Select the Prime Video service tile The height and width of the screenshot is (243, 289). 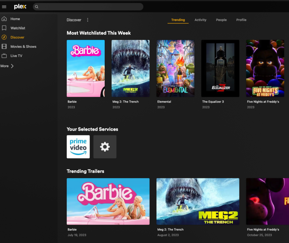click(x=78, y=147)
